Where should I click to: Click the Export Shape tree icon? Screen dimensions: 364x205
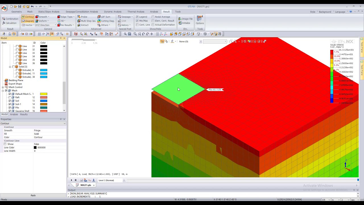(6, 84)
